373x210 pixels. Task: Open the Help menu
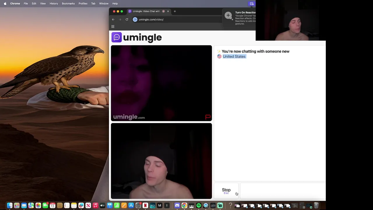[x=115, y=3]
